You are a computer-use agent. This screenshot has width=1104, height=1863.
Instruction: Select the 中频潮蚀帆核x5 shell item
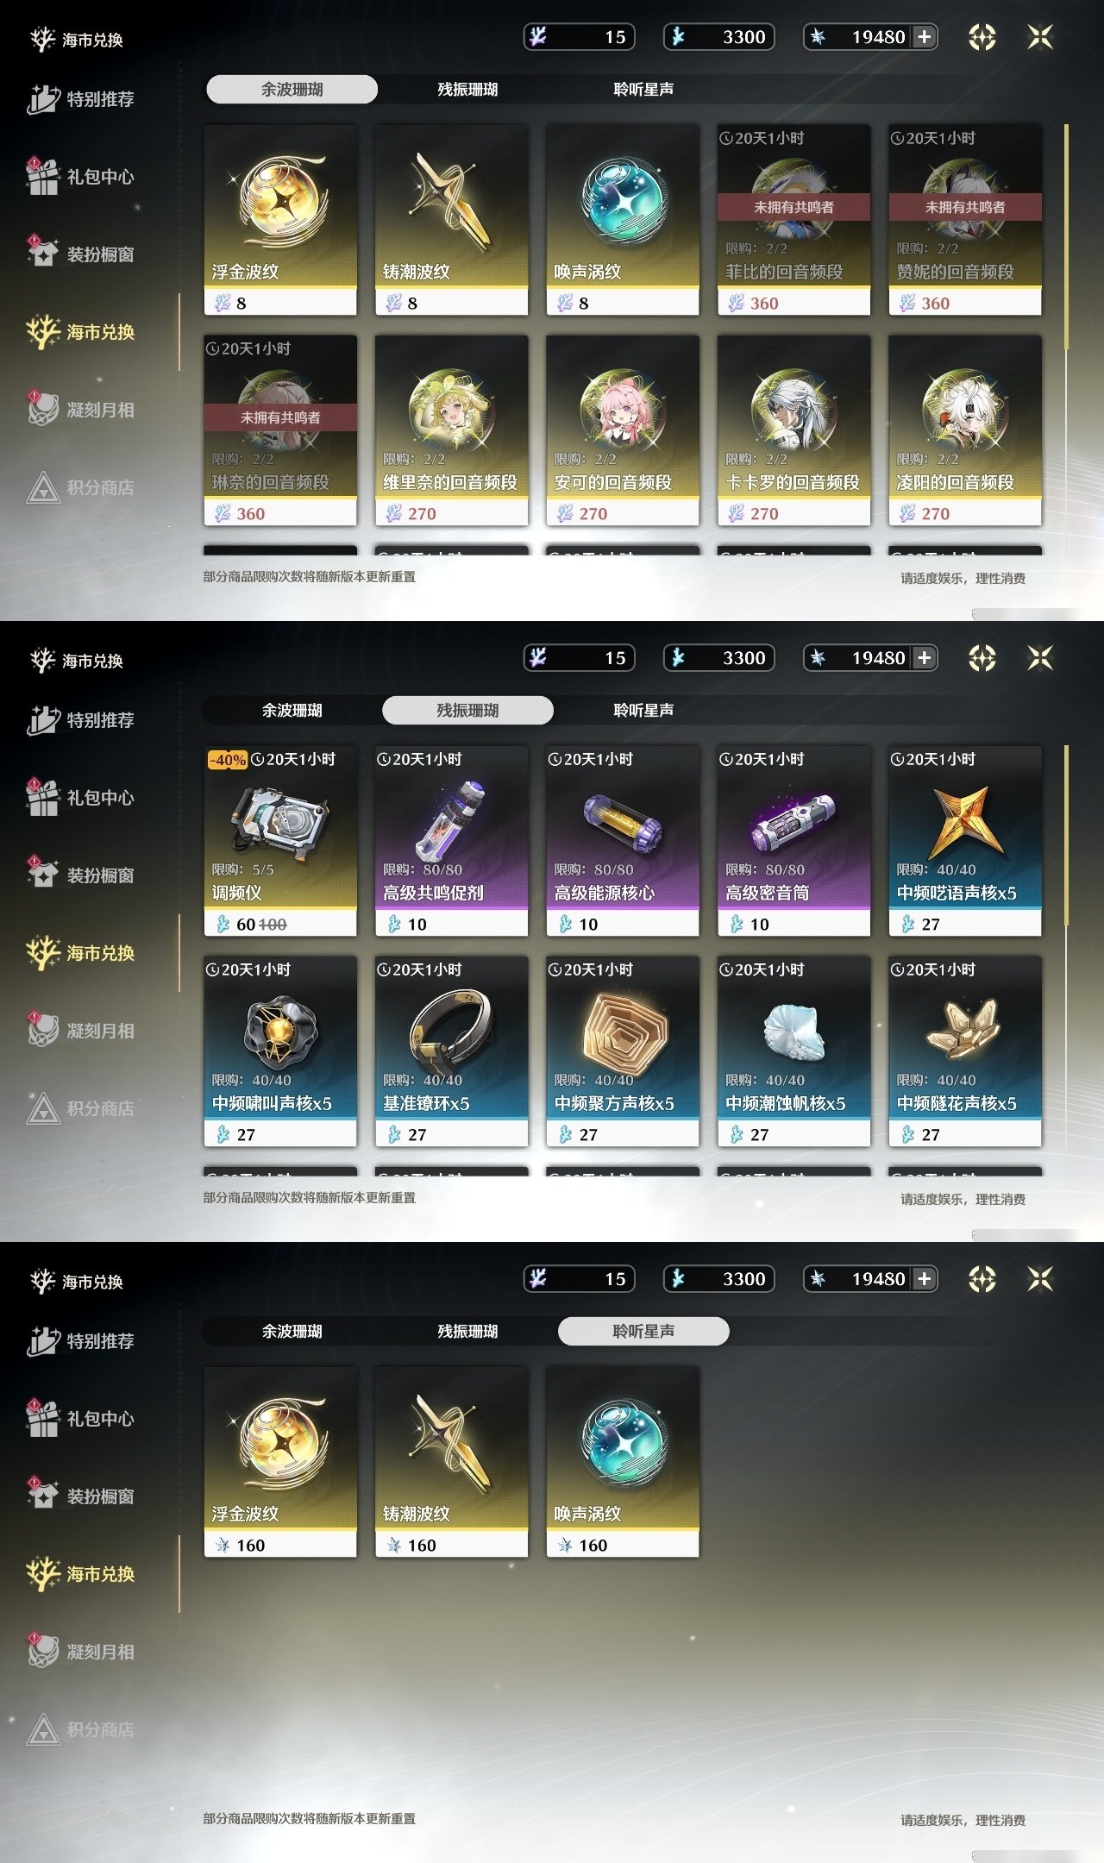click(x=793, y=1051)
